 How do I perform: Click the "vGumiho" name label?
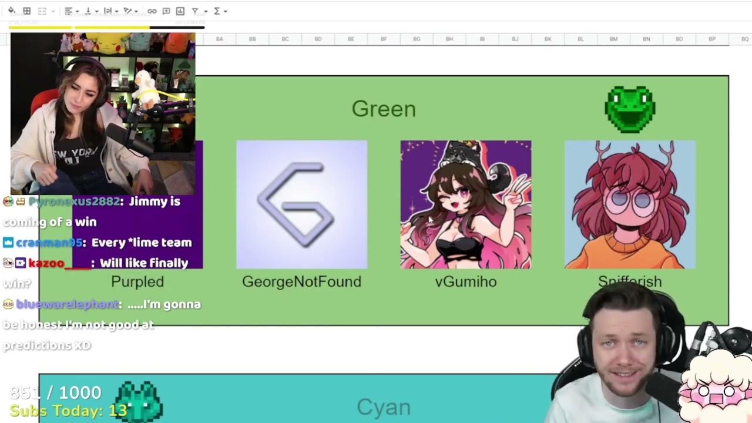coord(466,282)
